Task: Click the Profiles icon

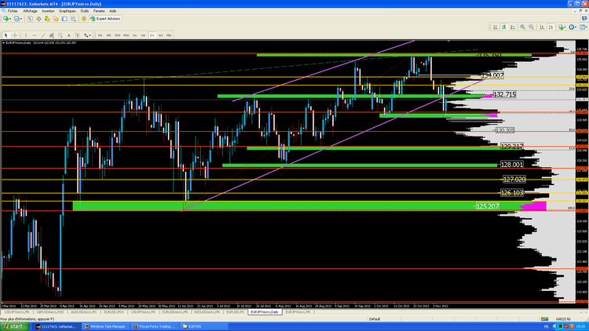Action: pos(16,19)
